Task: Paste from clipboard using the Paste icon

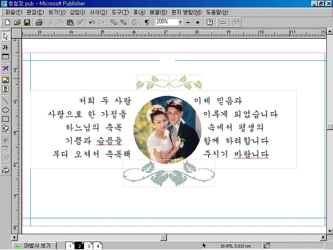Action: [70, 22]
